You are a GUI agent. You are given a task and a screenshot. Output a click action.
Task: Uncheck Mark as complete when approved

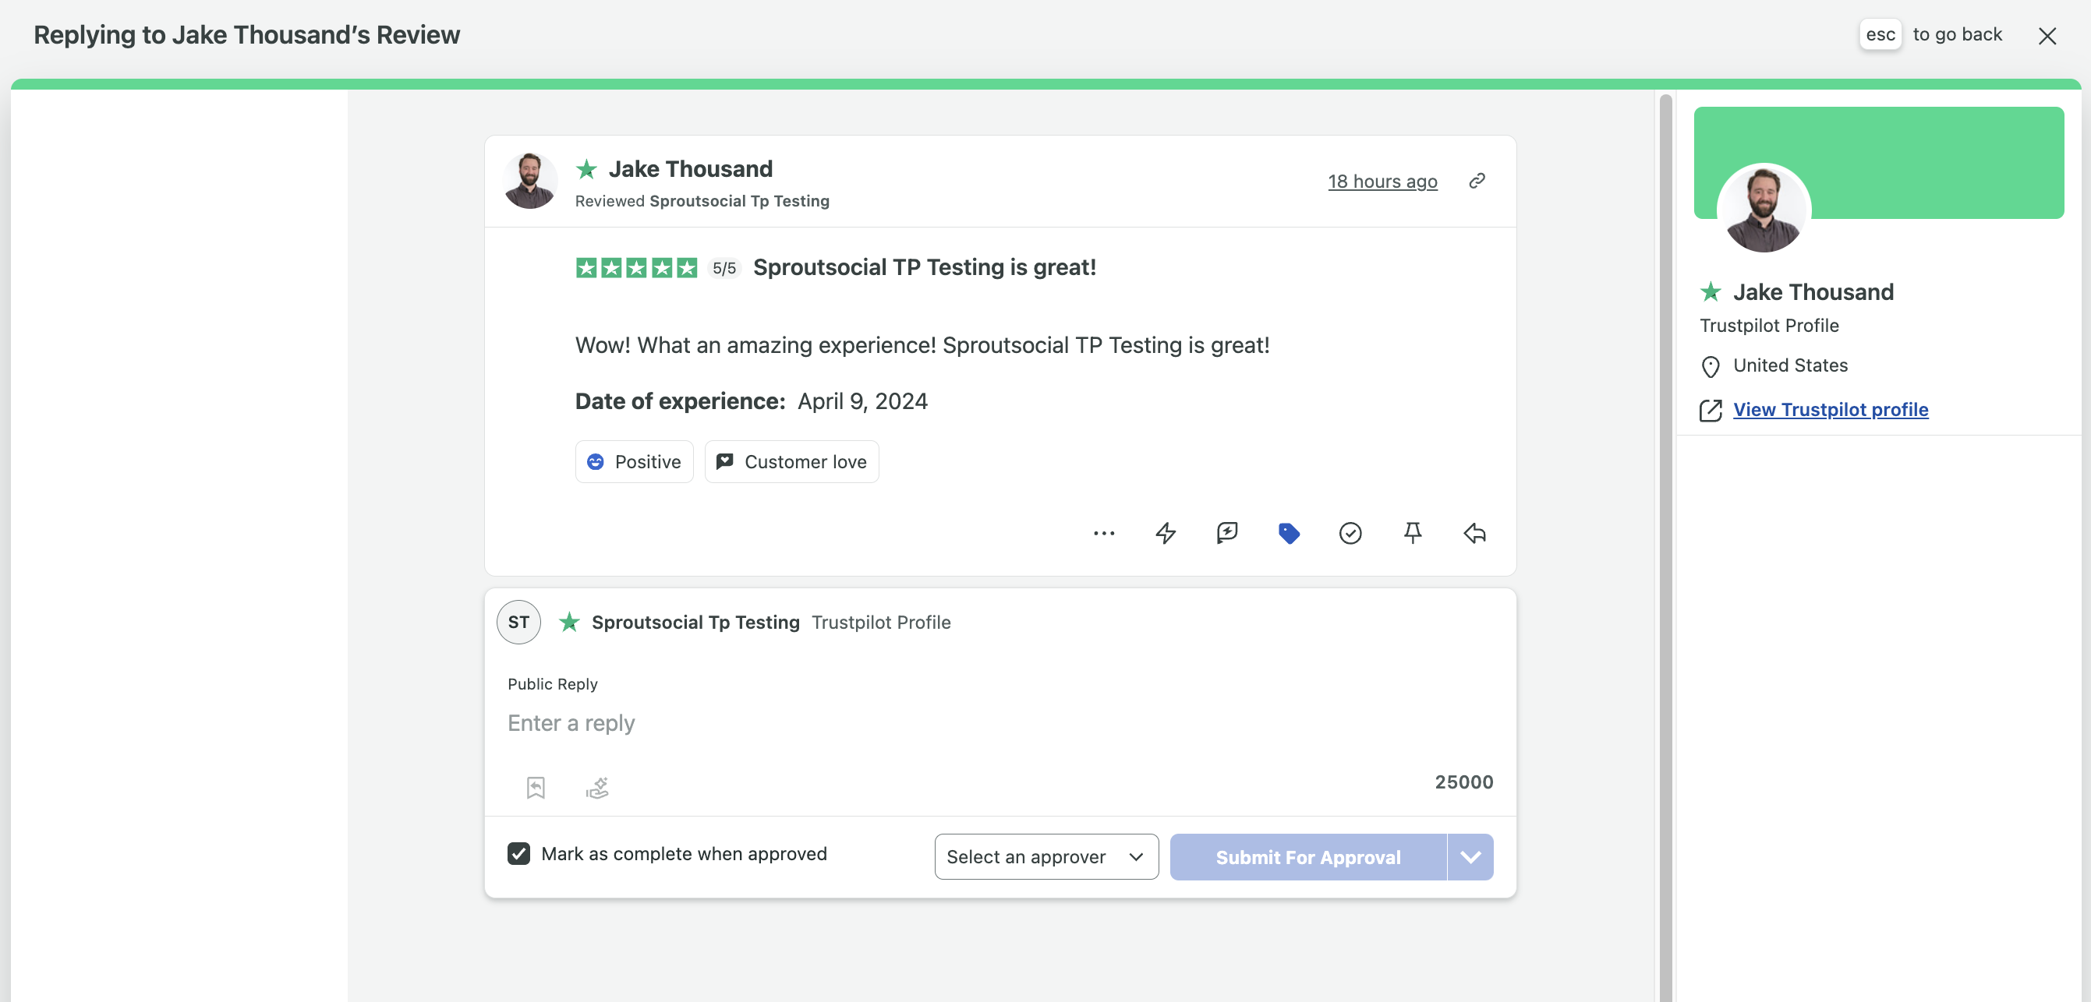518,853
